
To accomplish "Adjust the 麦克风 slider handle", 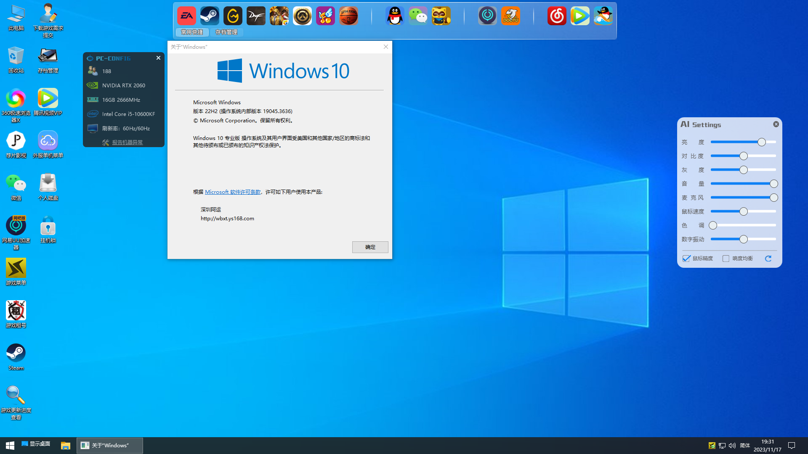I will 774,198.
